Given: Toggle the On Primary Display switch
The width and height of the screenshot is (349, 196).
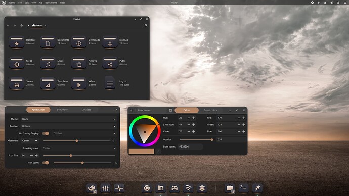Looking at the screenshot, I should point(46,133).
